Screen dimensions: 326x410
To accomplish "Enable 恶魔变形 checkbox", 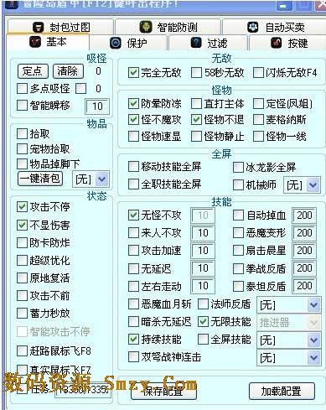I will [238, 233].
